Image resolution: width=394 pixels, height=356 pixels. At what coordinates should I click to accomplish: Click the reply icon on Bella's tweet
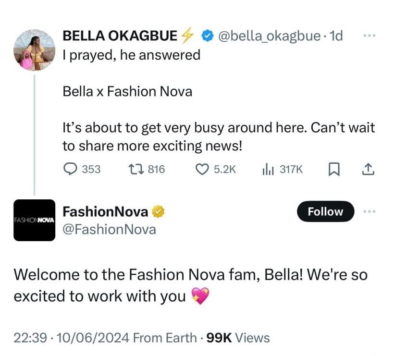pyautogui.click(x=71, y=169)
